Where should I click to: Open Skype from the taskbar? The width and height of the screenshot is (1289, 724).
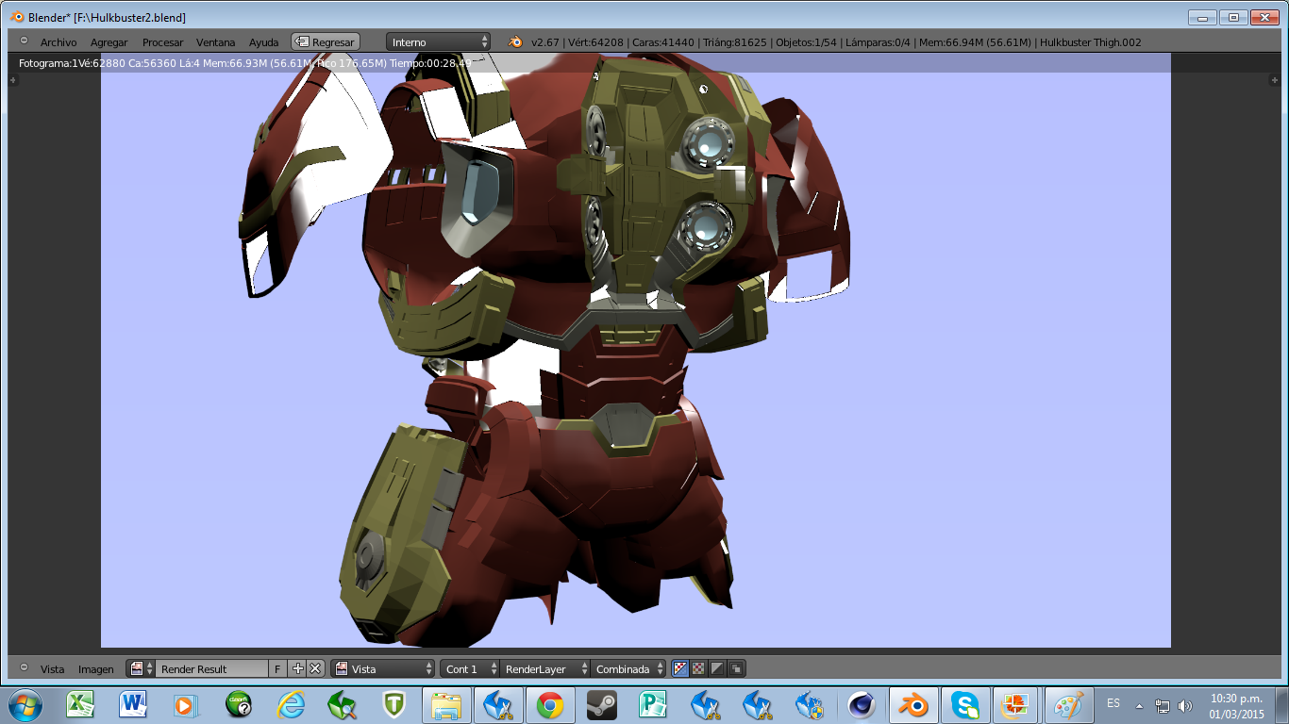click(x=964, y=704)
